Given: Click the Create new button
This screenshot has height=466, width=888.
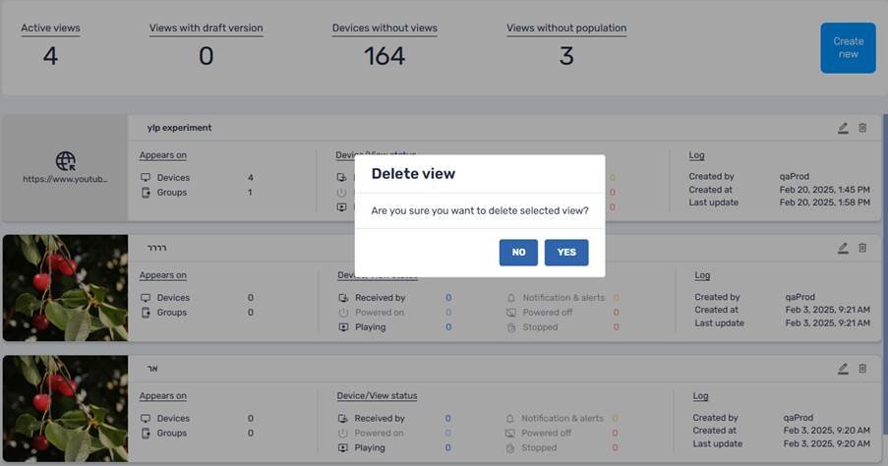Looking at the screenshot, I should 848,48.
